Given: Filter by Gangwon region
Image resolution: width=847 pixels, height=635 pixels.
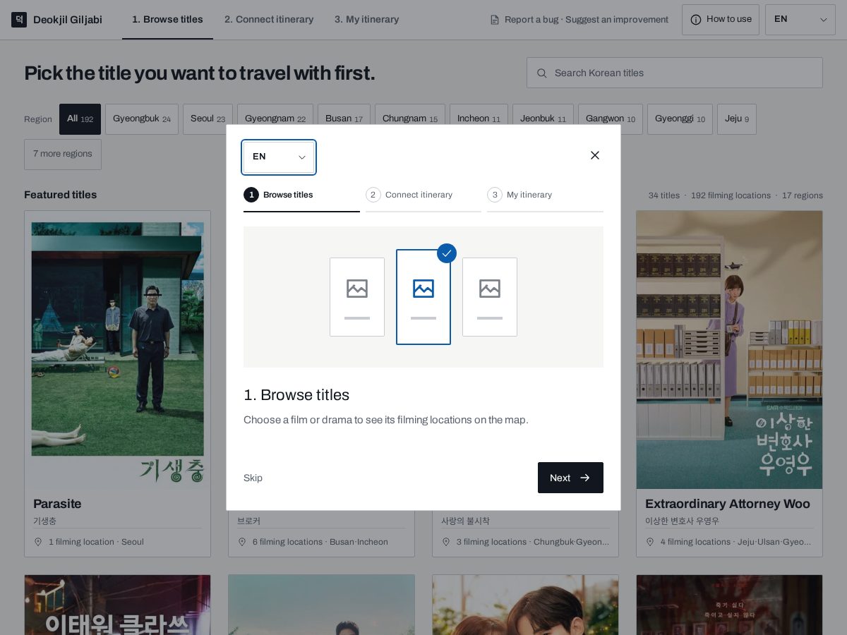Looking at the screenshot, I should pos(611,119).
